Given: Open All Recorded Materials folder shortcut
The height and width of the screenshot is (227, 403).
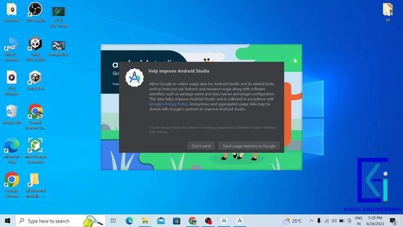Looking at the screenshot, I should tap(35, 185).
